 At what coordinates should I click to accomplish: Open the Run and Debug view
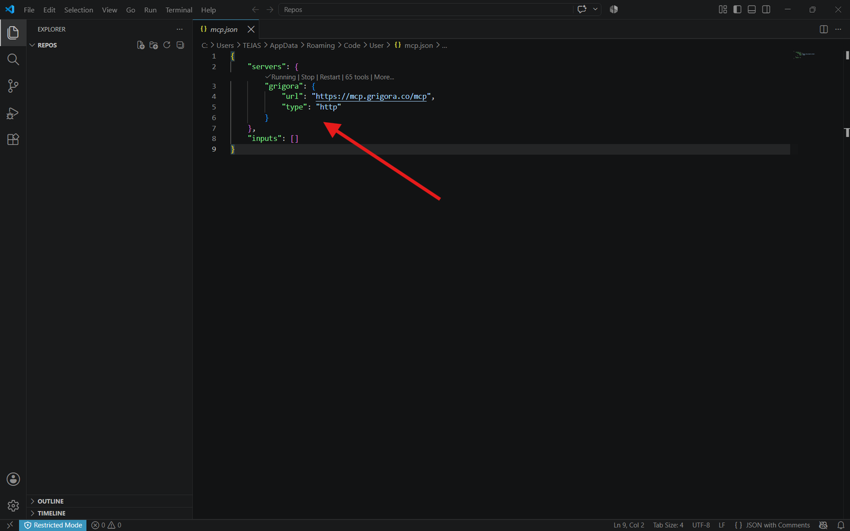(x=13, y=114)
